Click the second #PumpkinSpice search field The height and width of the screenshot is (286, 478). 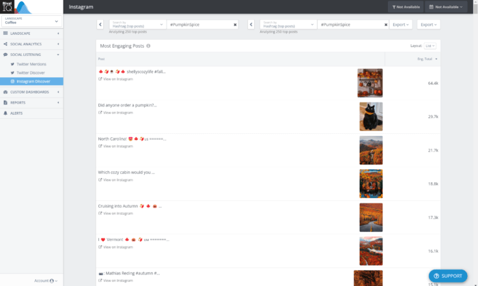click(x=350, y=25)
